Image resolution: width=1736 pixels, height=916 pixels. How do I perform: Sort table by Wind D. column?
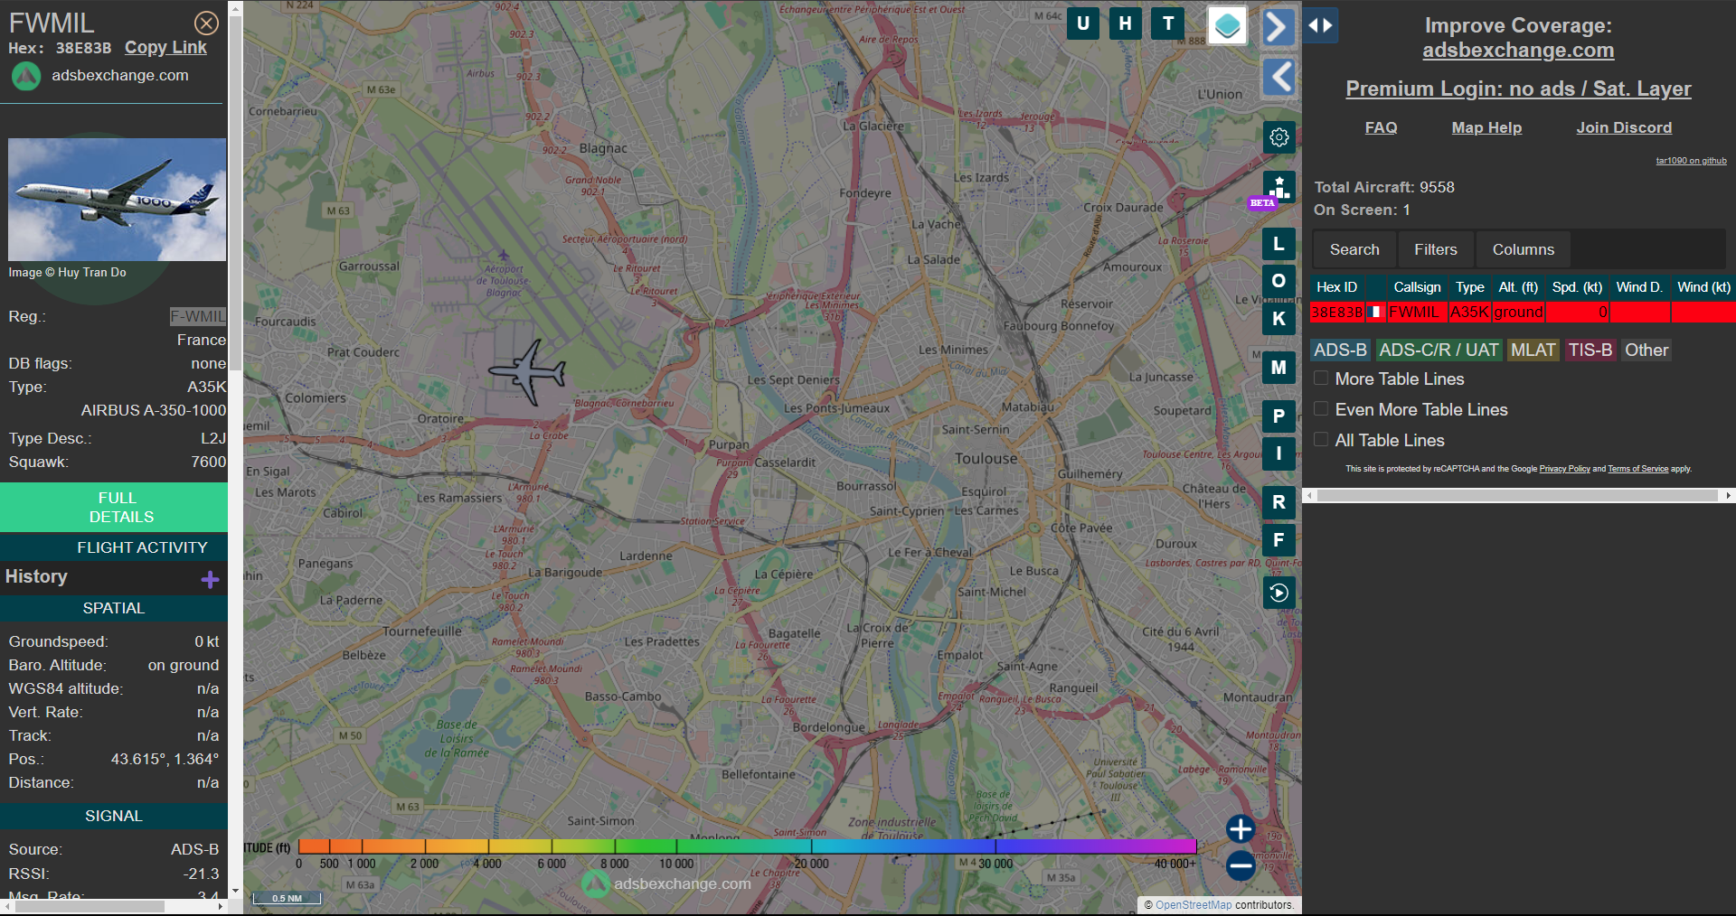(x=1638, y=287)
